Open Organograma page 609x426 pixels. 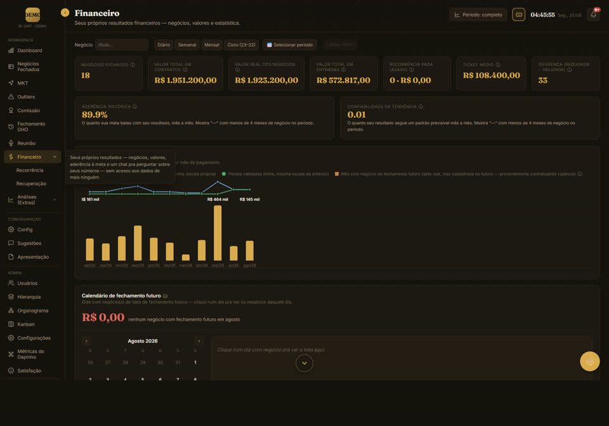pos(32,311)
